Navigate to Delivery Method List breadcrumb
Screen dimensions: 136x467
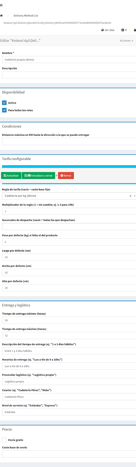point(26,15)
